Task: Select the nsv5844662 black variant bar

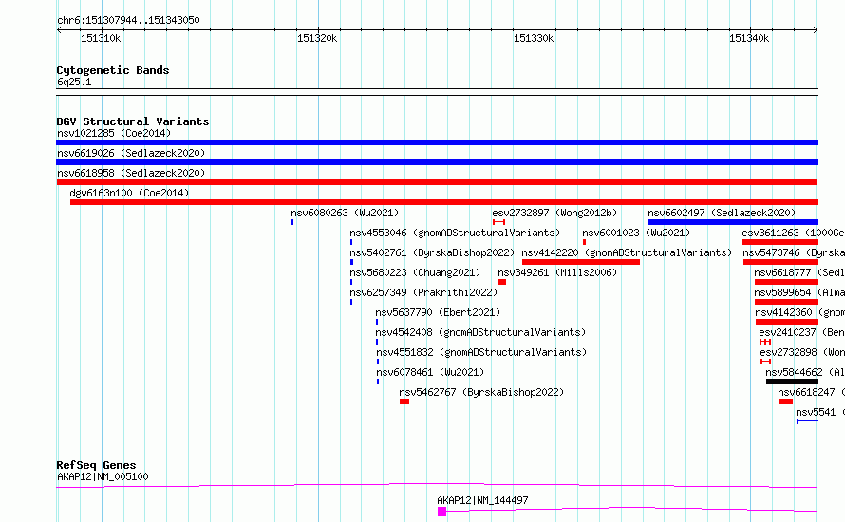Action: tap(792, 382)
